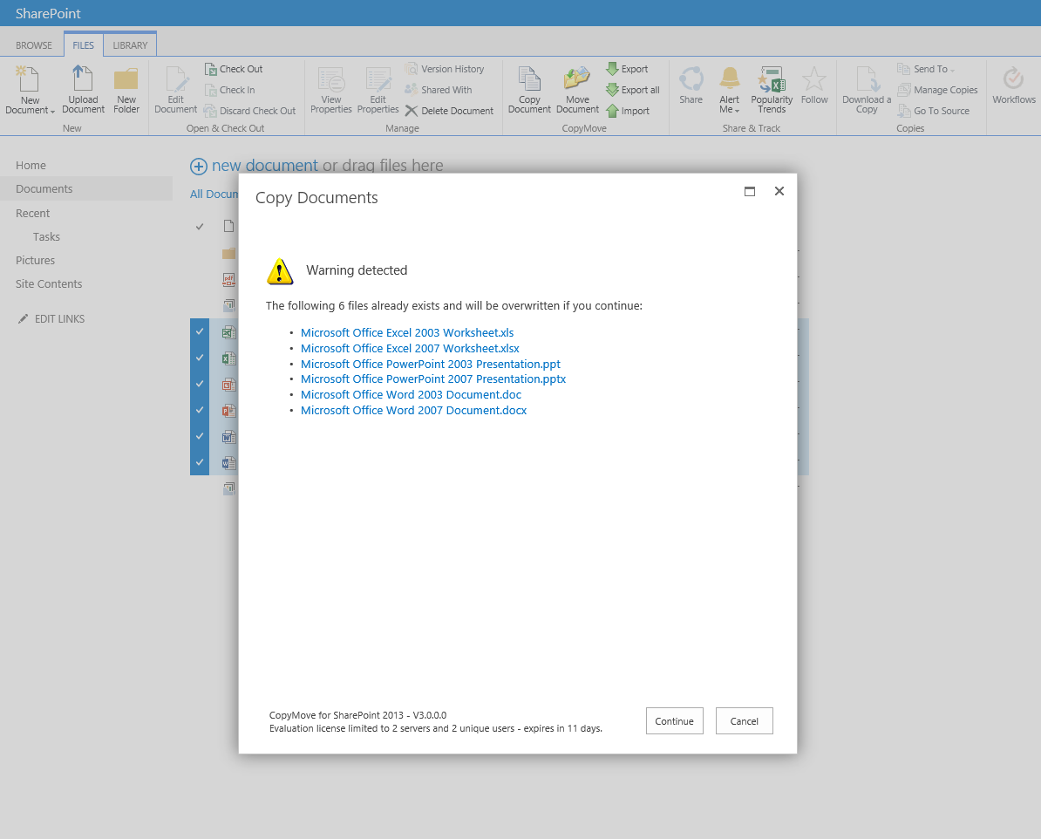This screenshot has height=839, width=1041.
Task: Open PowerPoint 2003 Presentation.ppt link
Action: (430, 364)
